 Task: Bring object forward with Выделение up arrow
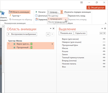pos(101,33)
